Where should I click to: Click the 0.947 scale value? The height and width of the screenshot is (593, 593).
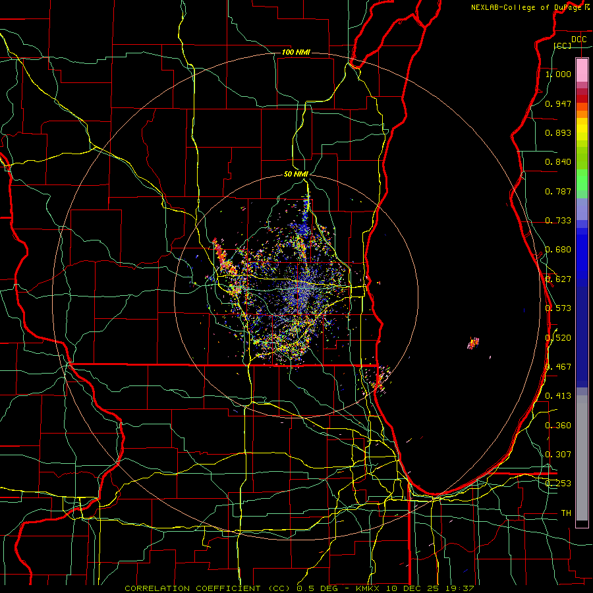click(x=558, y=103)
